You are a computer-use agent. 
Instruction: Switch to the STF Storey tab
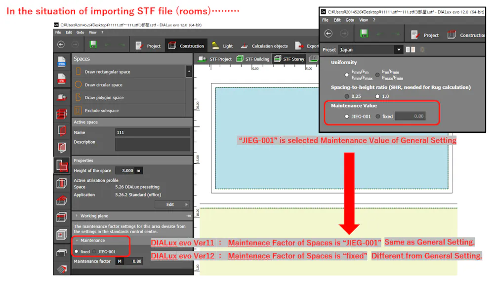(289, 59)
